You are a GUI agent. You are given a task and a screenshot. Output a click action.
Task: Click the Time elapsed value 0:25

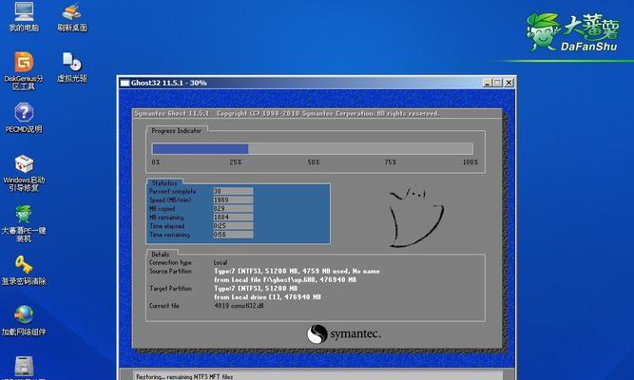[x=233, y=226]
